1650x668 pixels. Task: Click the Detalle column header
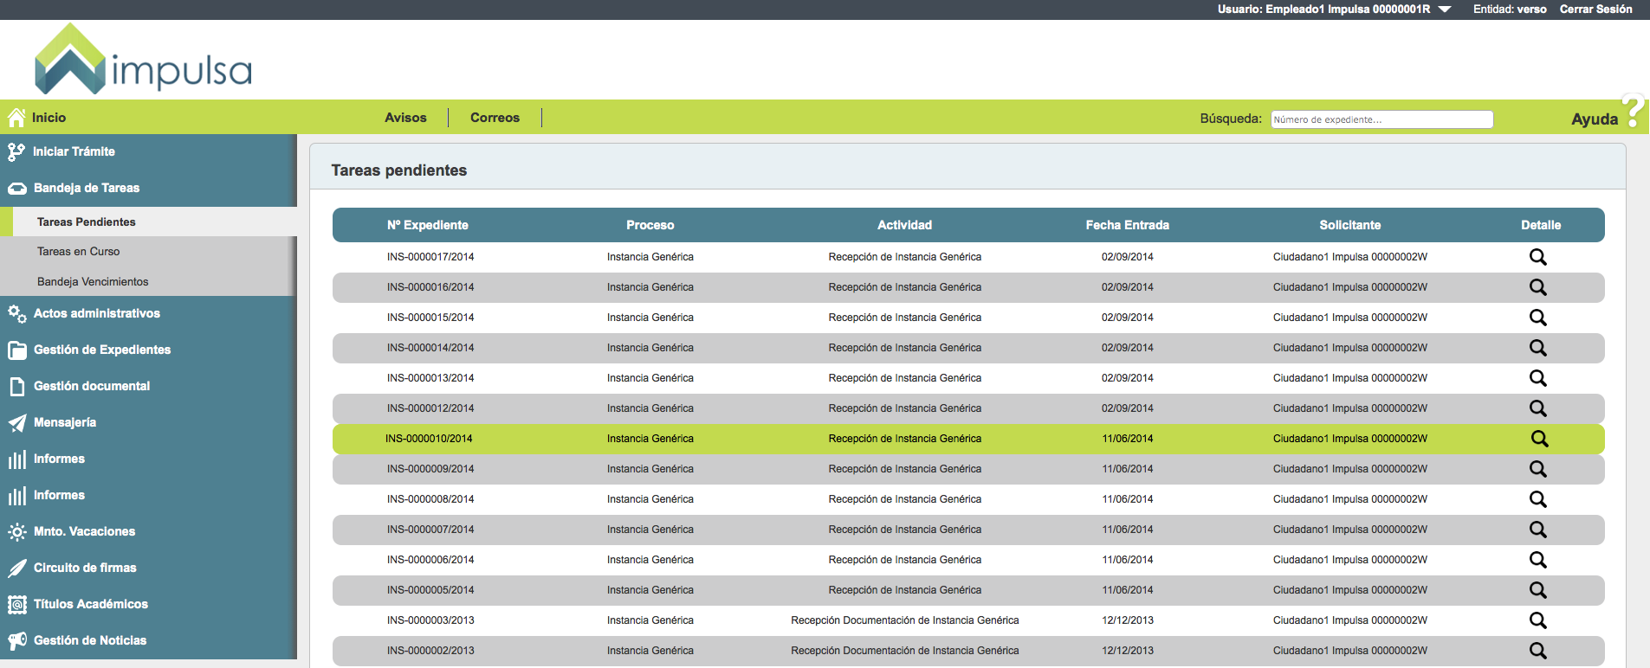[1541, 225]
